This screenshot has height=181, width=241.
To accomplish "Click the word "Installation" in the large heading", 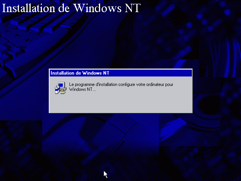I will pos(28,8).
